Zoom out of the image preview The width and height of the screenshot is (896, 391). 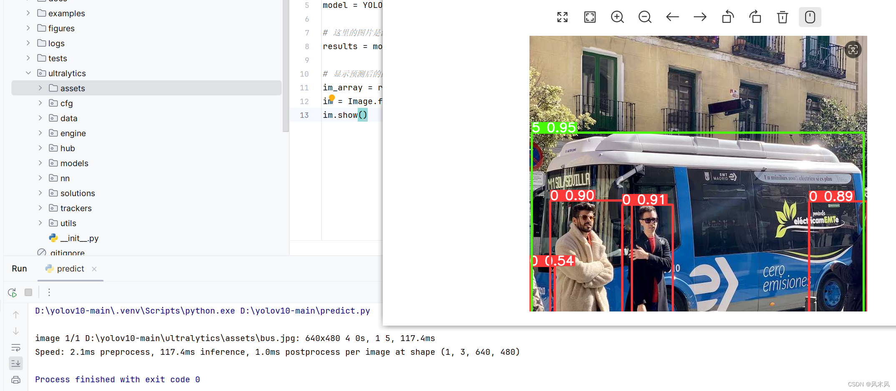[645, 17]
